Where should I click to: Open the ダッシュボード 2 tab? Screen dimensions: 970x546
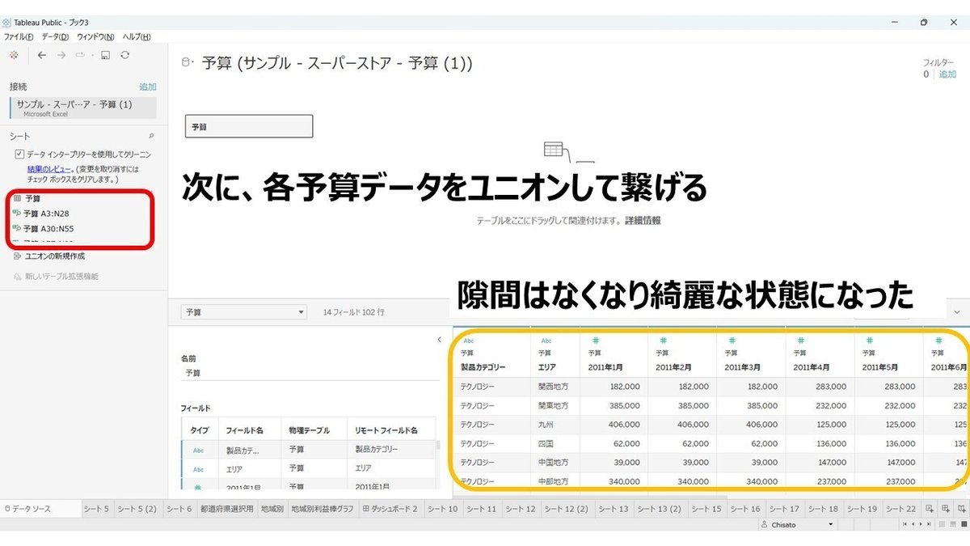coord(390,509)
